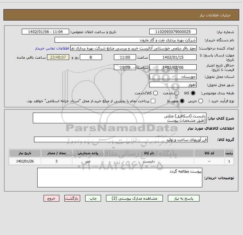Viewport: 243px width, 235px height.
Task: Click the validity hour field 10:00
Action: point(125,67)
